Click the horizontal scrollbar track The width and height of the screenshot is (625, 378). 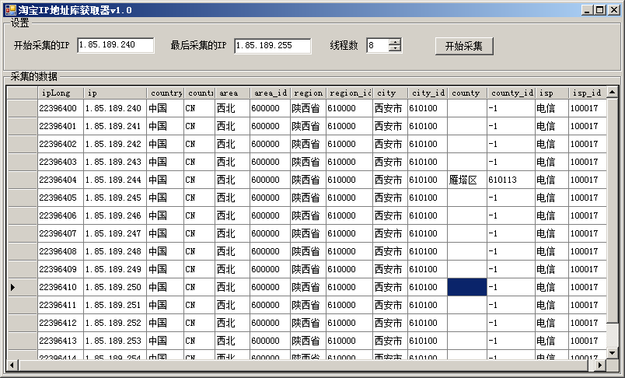(591, 365)
